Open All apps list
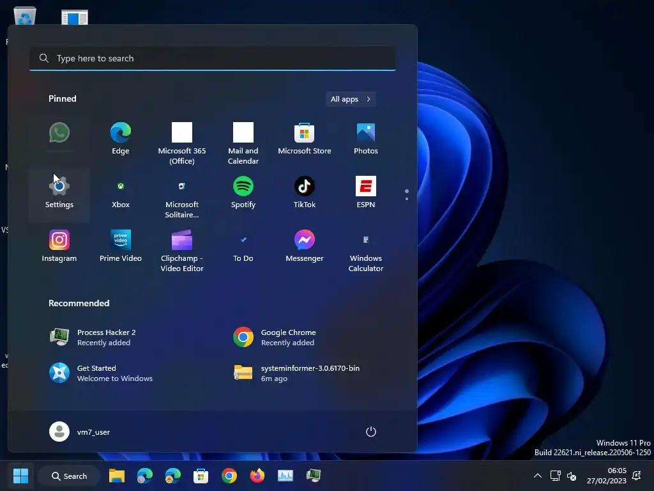654x491 pixels. [351, 99]
